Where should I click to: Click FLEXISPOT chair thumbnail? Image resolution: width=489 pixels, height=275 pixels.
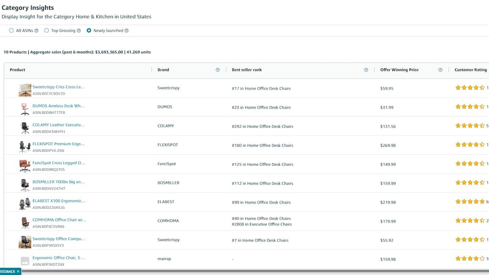[25, 147]
